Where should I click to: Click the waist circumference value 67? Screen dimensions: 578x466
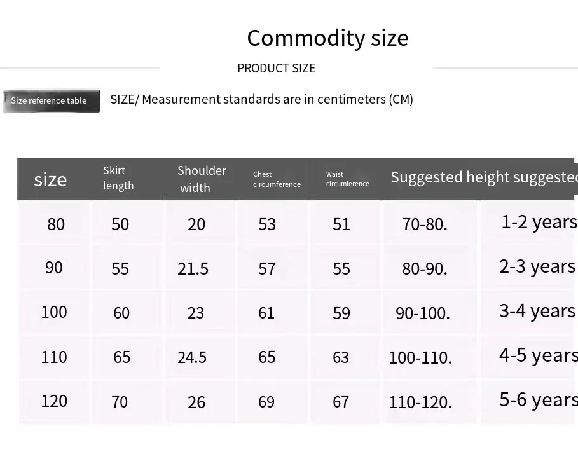[x=341, y=402]
